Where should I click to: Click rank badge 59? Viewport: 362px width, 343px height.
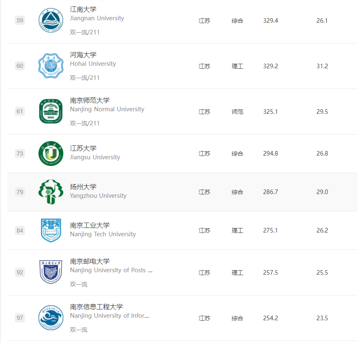(20, 20)
